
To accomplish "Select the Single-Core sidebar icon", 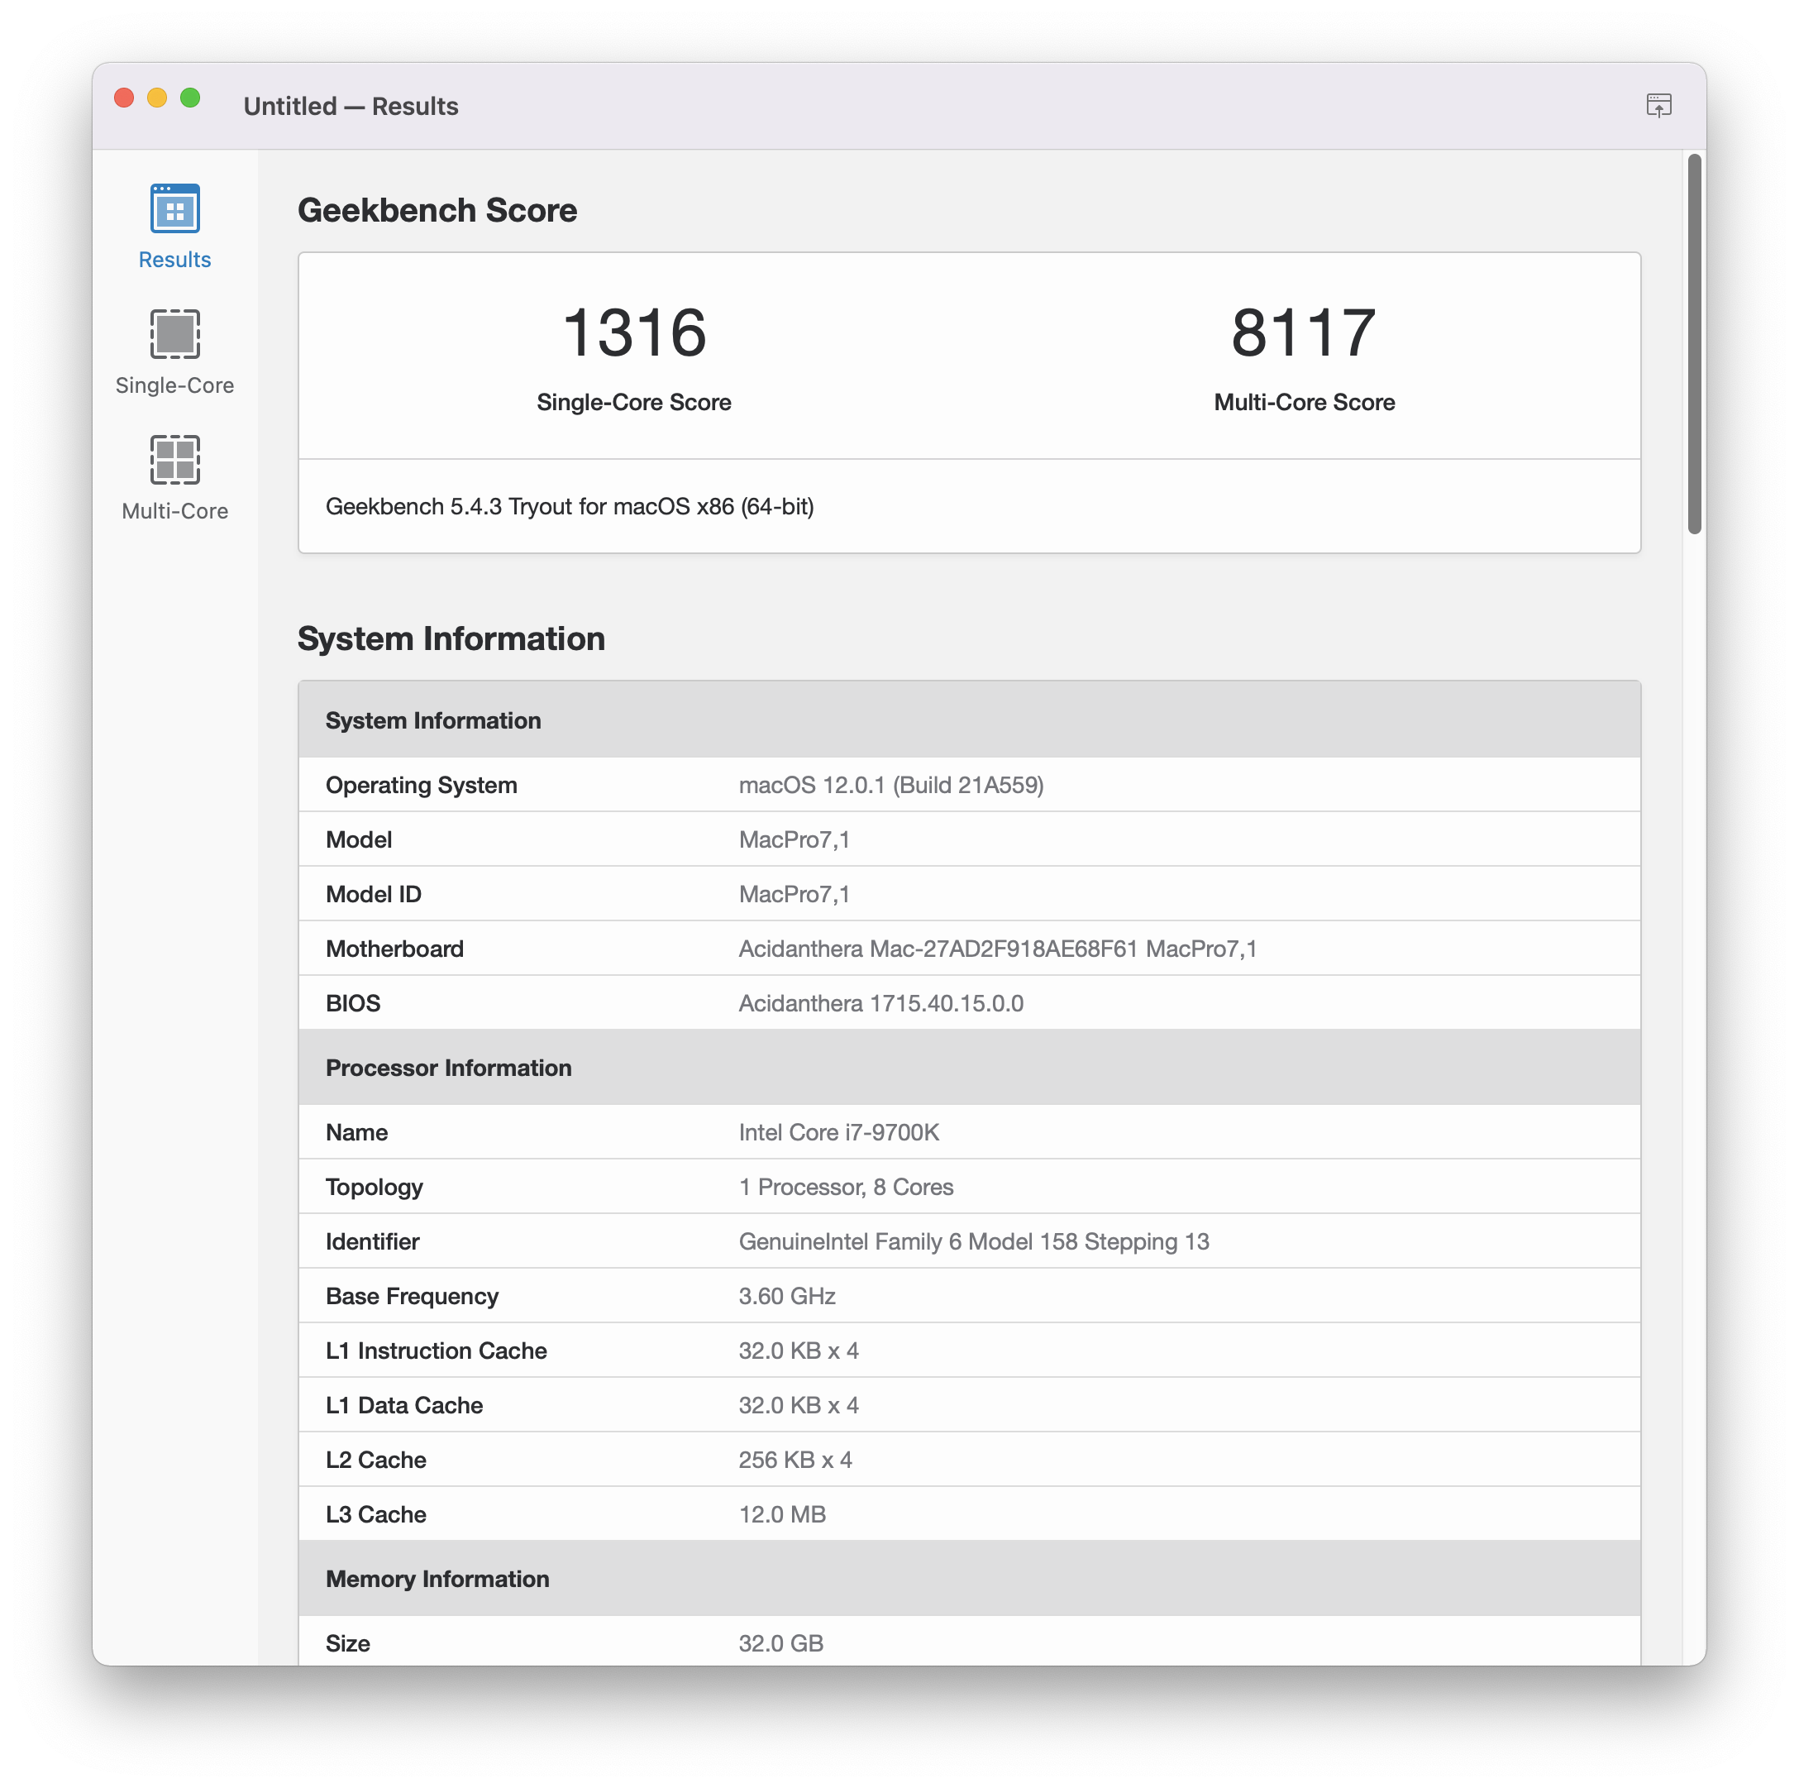I will [x=175, y=333].
